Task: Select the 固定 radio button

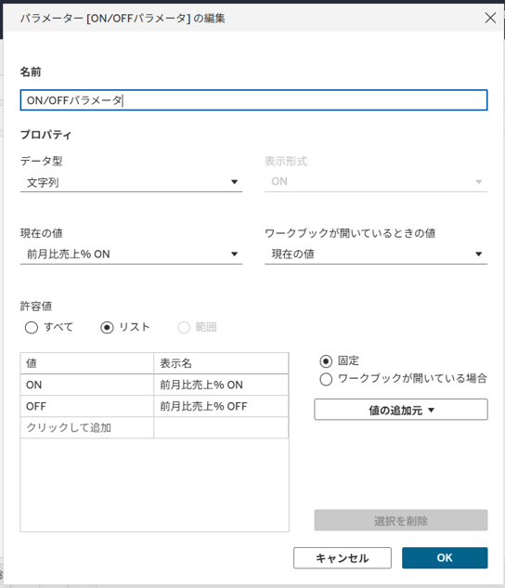Action: pos(326,361)
